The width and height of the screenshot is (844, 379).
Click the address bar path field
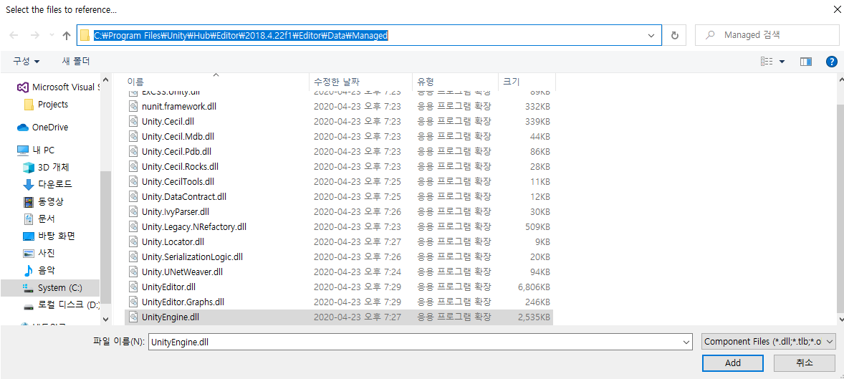[x=369, y=36]
